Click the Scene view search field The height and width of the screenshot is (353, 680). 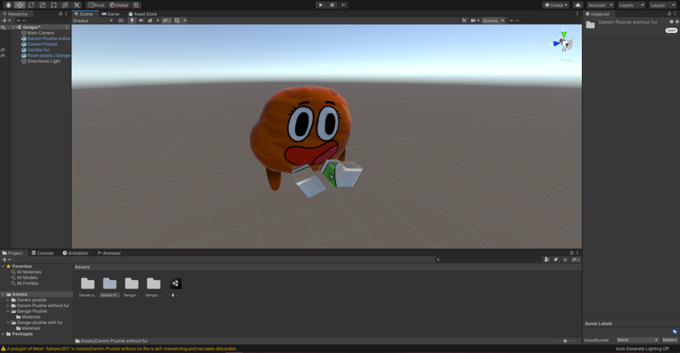tap(544, 20)
